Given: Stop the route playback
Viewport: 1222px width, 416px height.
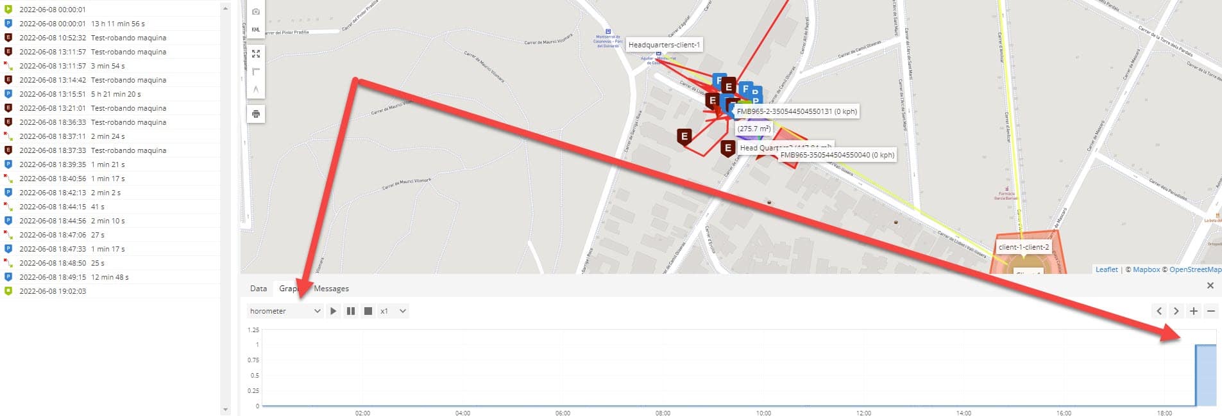Looking at the screenshot, I should click(368, 311).
